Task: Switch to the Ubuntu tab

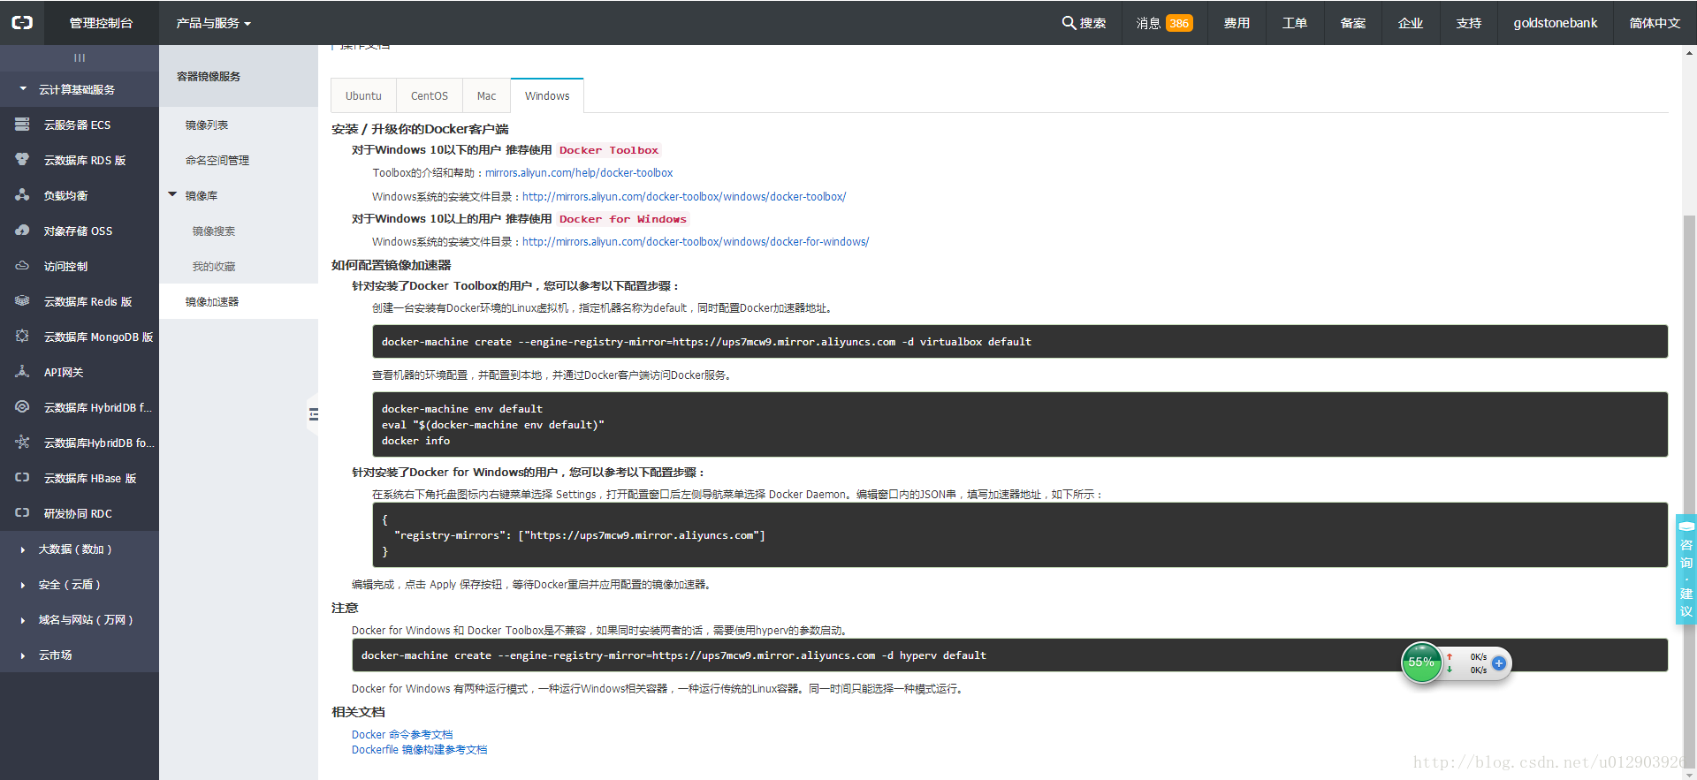Action: click(363, 95)
